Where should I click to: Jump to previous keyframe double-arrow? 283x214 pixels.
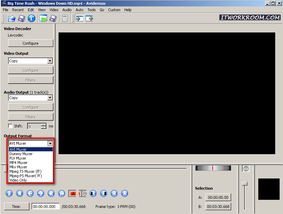(51, 193)
